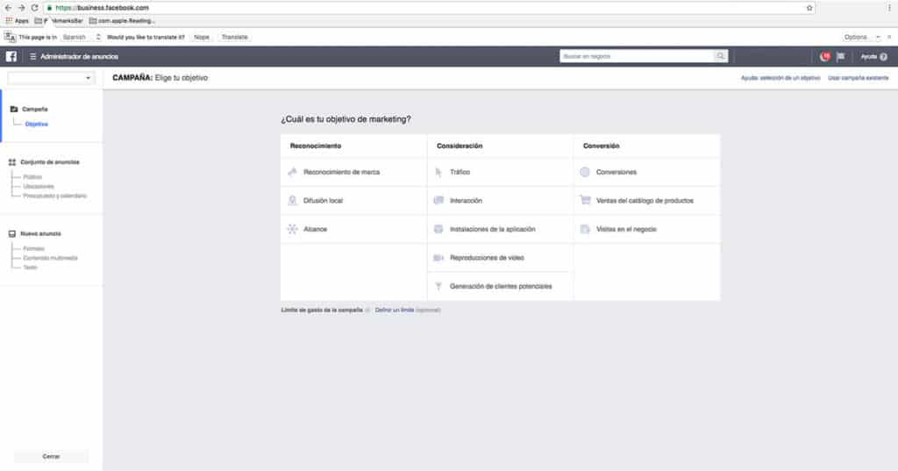The height and width of the screenshot is (471, 898).
Task: Choose the Instalaciones de la aplicación icon
Action: click(x=438, y=229)
